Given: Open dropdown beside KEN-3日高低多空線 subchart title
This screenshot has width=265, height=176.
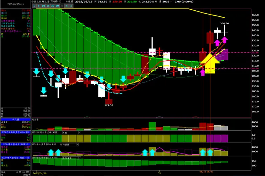Looking at the screenshot, I should point(79,133).
